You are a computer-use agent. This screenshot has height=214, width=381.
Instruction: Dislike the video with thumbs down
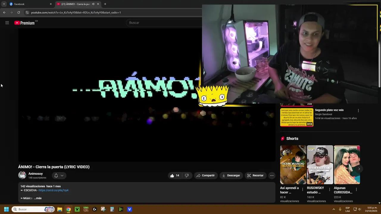pyautogui.click(x=187, y=176)
